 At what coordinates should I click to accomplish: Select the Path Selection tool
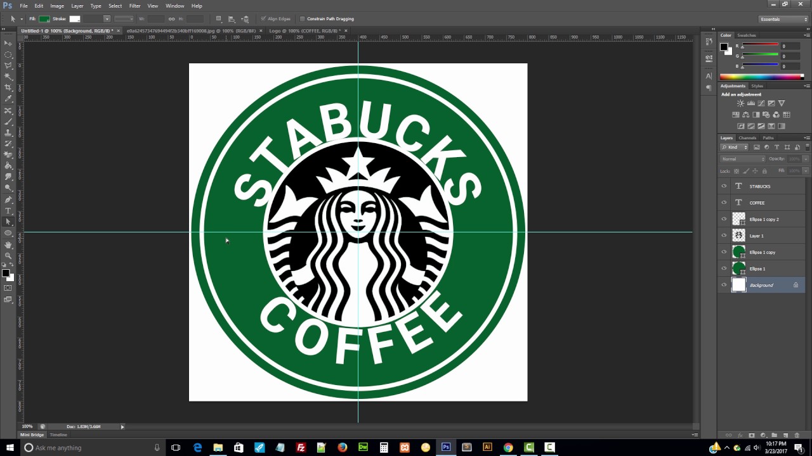tap(8, 222)
